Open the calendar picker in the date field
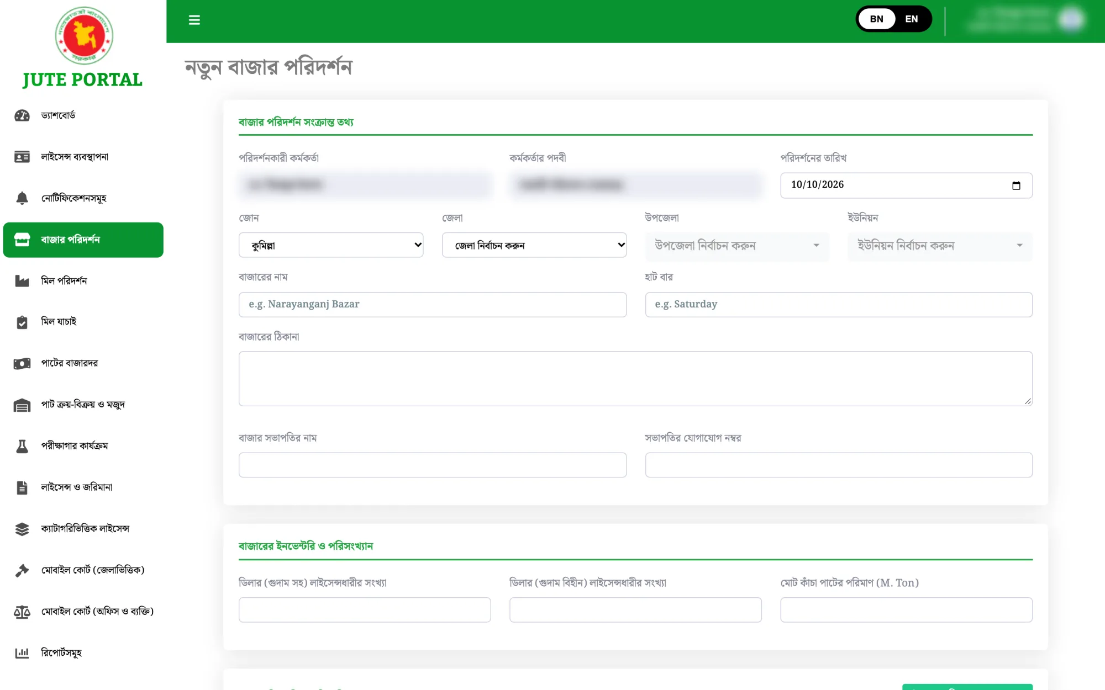Screen dimensions: 1105x690 1016,185
